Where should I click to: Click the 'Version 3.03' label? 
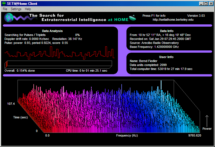click(196, 16)
